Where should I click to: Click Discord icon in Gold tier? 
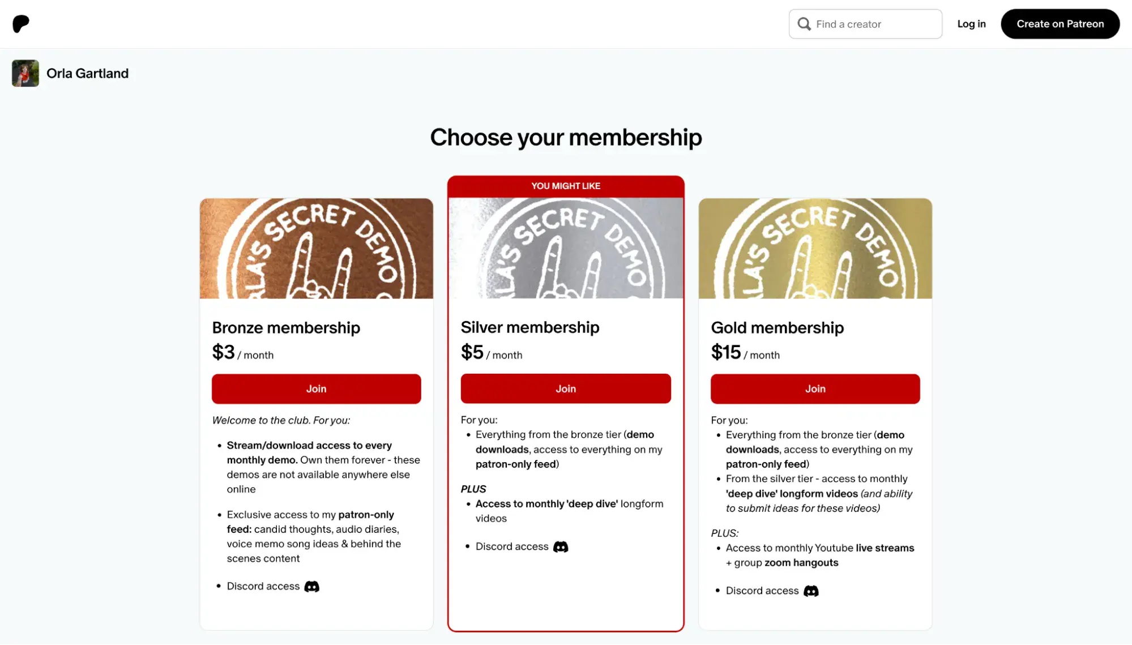pos(811,591)
